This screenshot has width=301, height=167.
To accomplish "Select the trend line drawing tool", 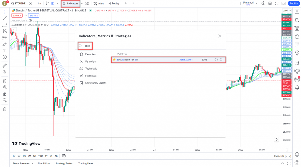I will coord(5,18).
